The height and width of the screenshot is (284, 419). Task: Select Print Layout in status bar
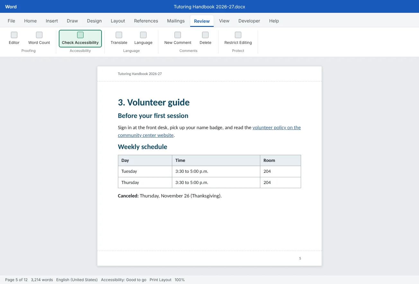pos(161,280)
